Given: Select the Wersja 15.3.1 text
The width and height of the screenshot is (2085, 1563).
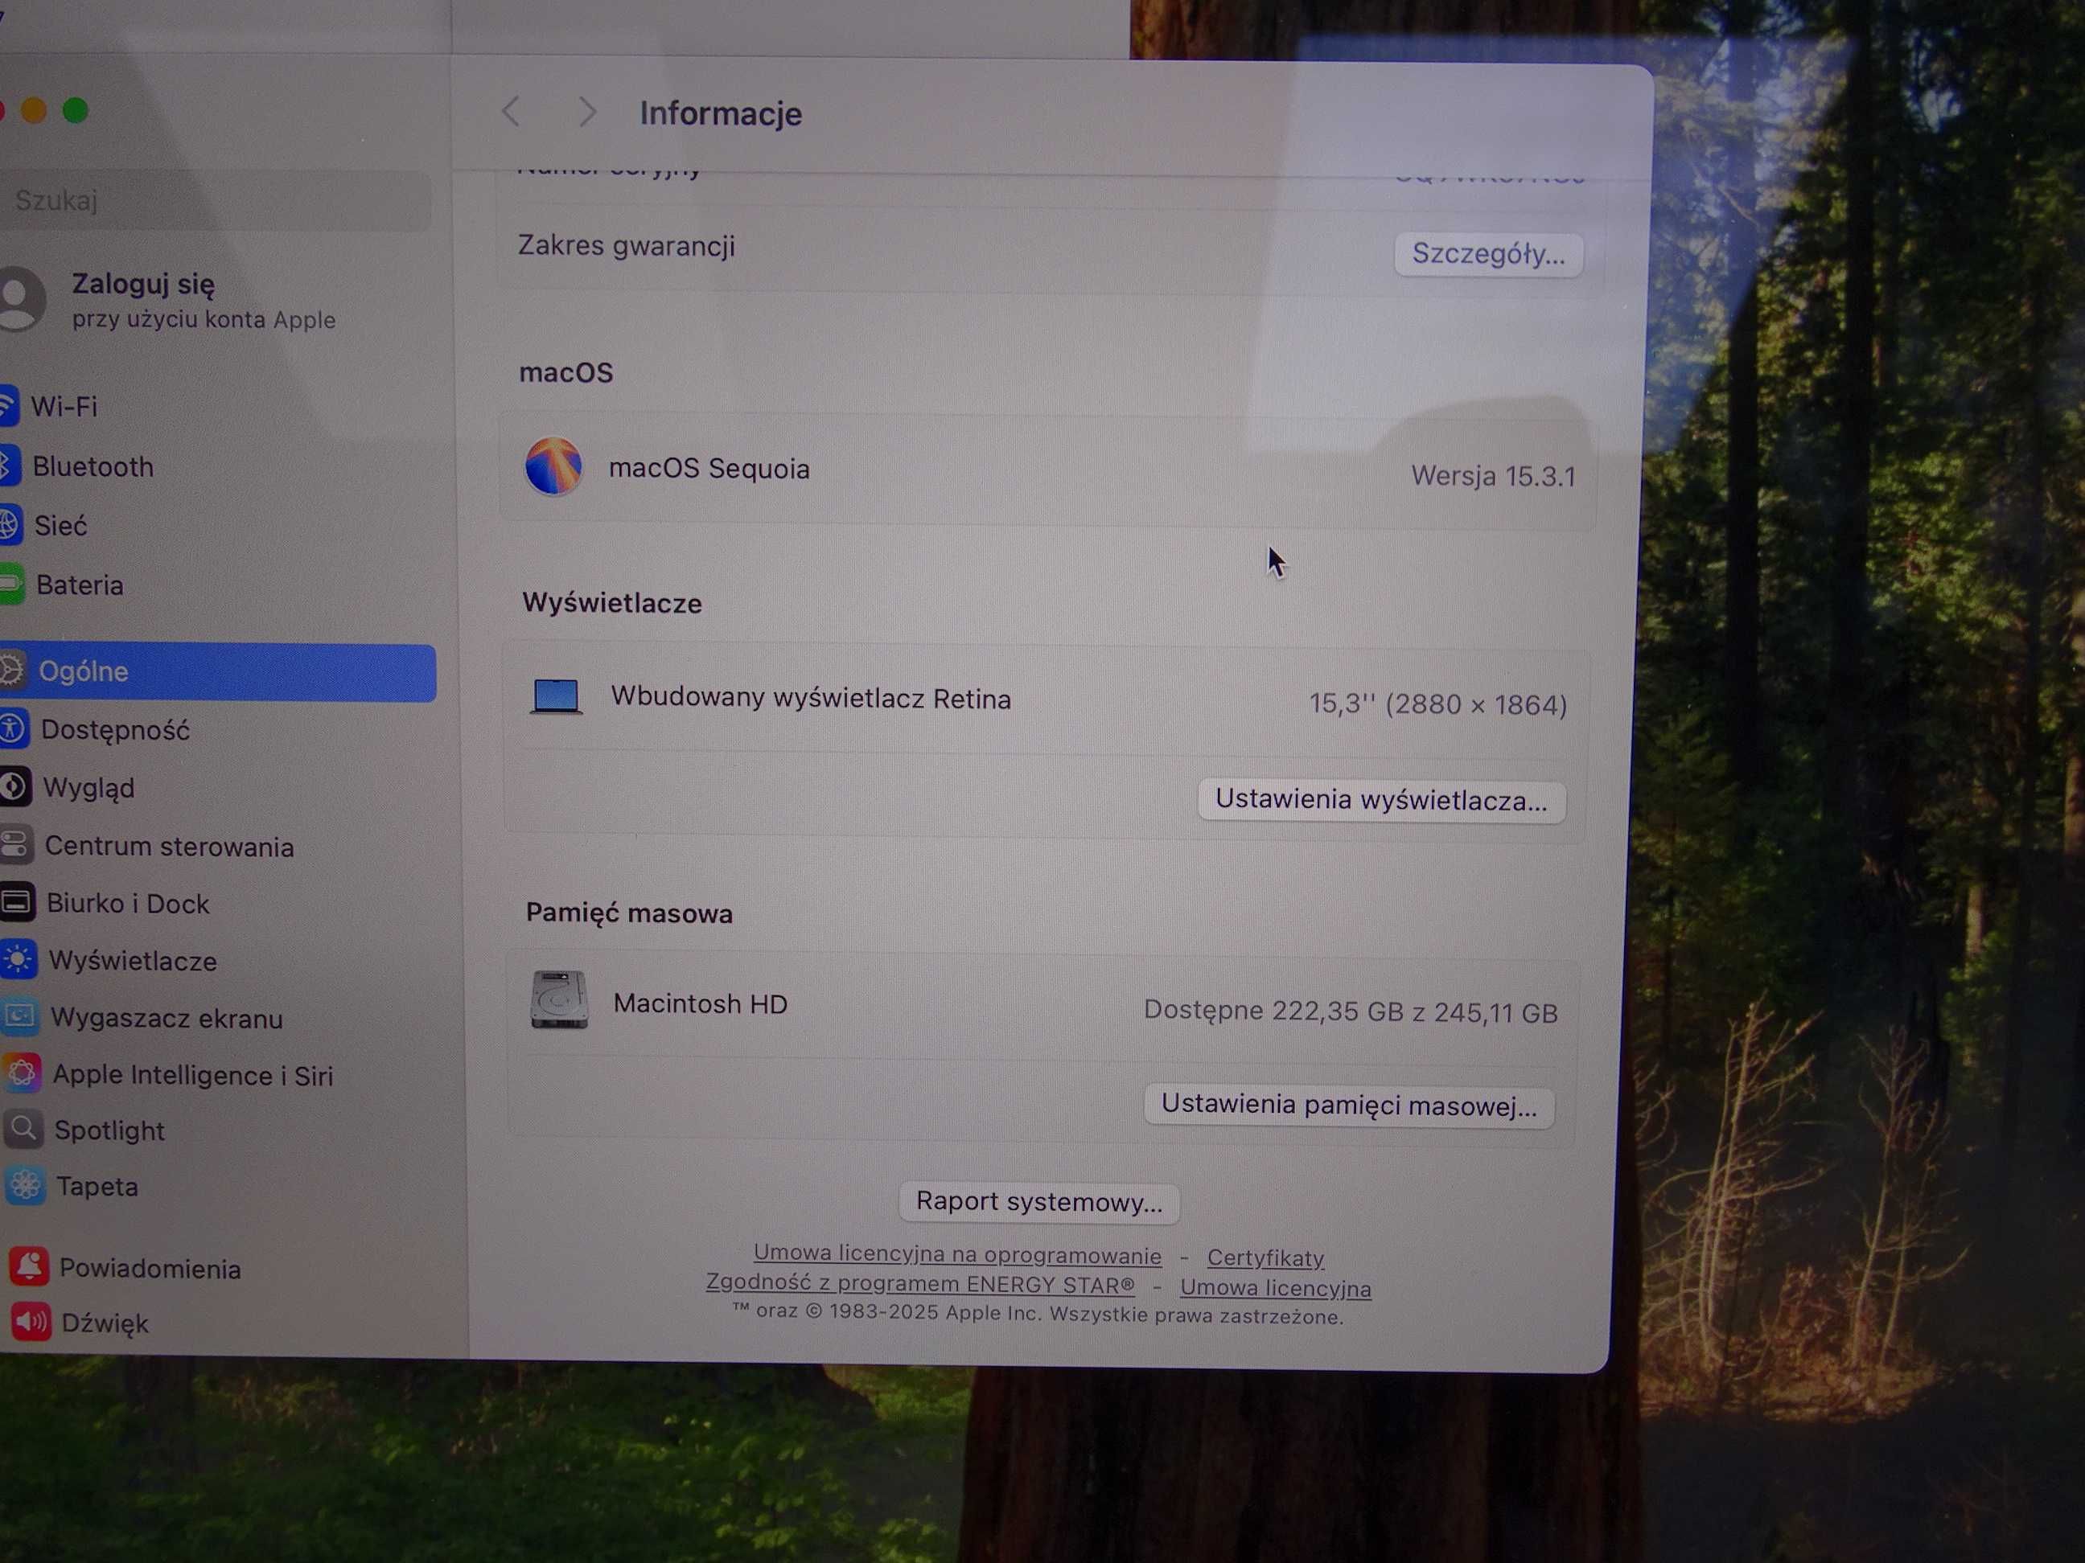Looking at the screenshot, I should [1492, 477].
